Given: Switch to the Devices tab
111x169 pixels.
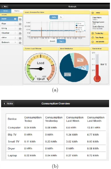Looking at the screenshot, I should [17, 11].
